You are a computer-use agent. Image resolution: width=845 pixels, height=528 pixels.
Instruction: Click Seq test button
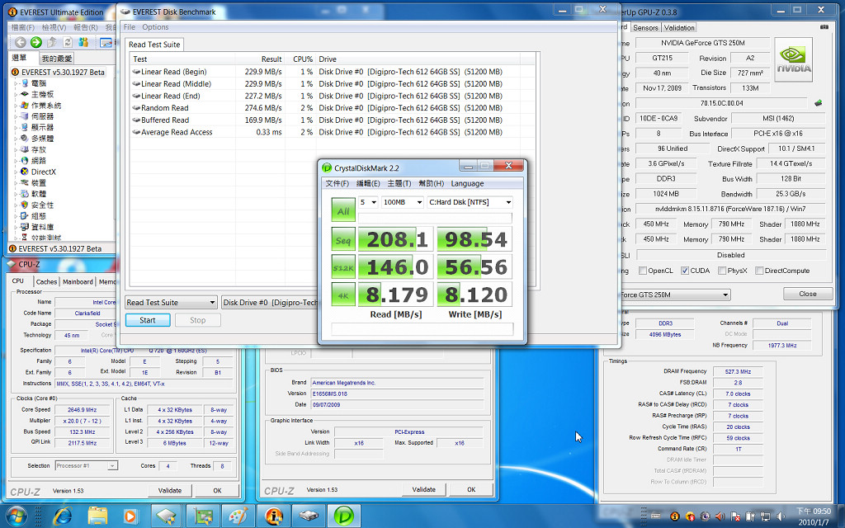[343, 240]
